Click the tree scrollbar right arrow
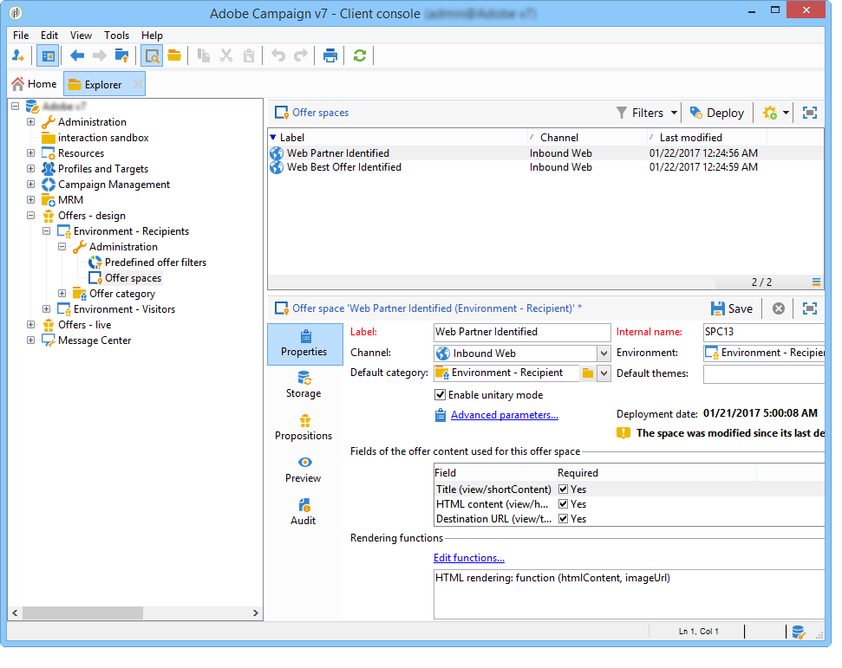This screenshot has height=668, width=842. click(256, 613)
